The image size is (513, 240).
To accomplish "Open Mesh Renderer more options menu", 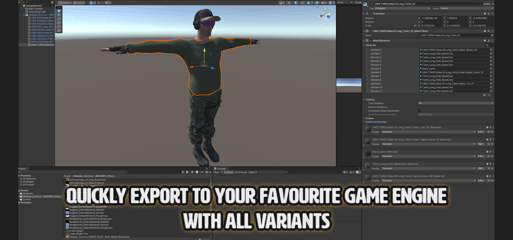I will [x=493, y=40].
